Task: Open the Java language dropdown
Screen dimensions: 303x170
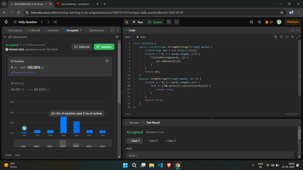Action: (x=129, y=37)
